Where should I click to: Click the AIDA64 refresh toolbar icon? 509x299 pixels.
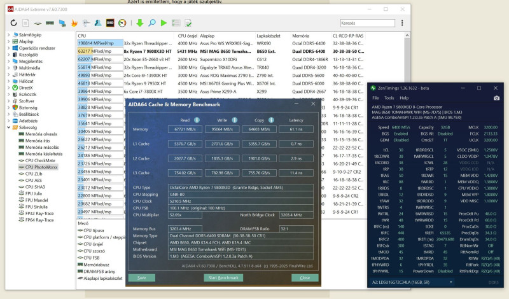(x=13, y=23)
